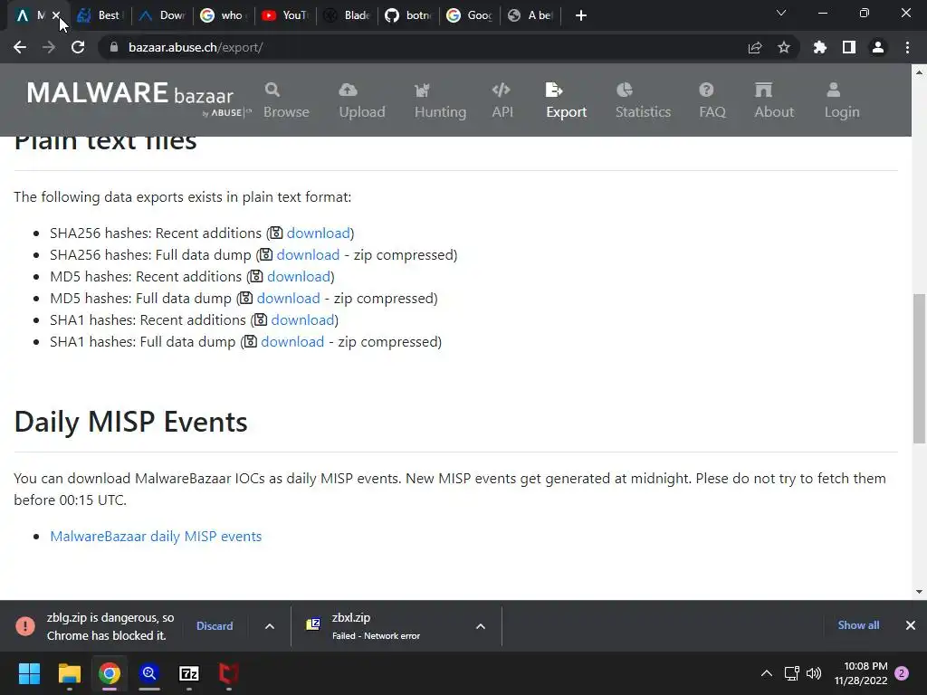The height and width of the screenshot is (695, 927).
Task: Open Chrome three-dot menu
Action: pos(907,47)
